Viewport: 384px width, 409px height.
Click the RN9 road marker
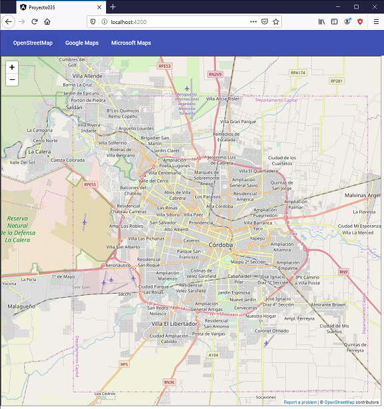pyautogui.click(x=343, y=272)
